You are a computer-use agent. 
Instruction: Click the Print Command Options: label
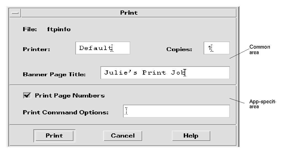point(66,112)
